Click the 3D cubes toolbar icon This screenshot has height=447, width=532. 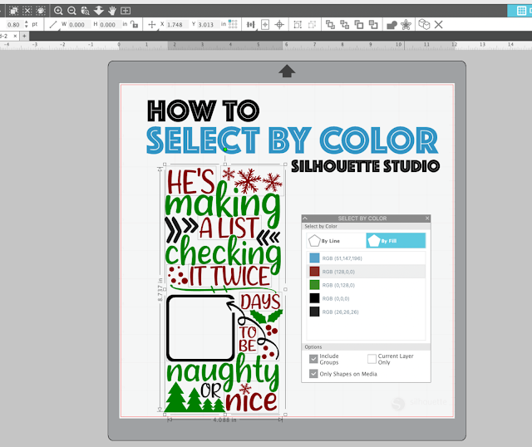pos(424,24)
